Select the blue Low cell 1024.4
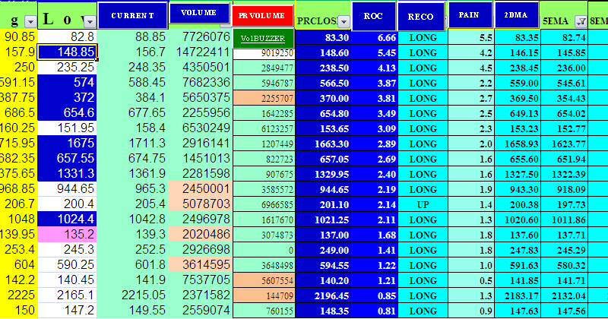The height and width of the screenshot is (319, 608). pyautogui.click(x=67, y=219)
